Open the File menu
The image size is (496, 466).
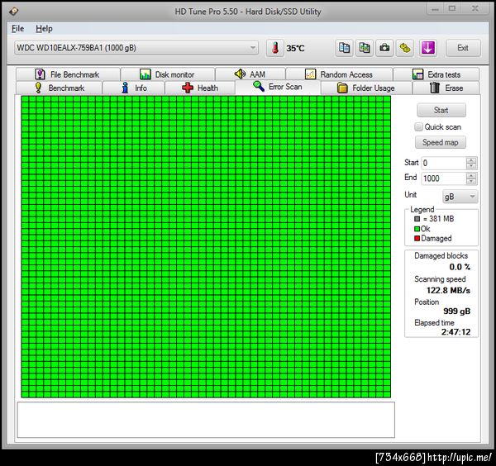(x=17, y=28)
